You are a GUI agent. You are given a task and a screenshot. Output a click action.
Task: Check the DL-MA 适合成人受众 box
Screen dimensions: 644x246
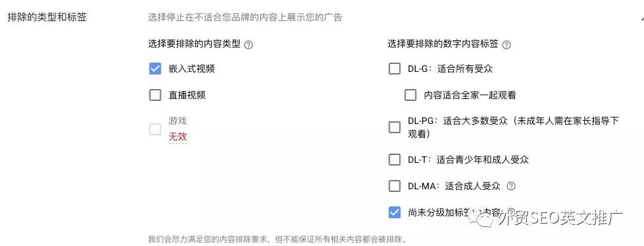coord(394,186)
